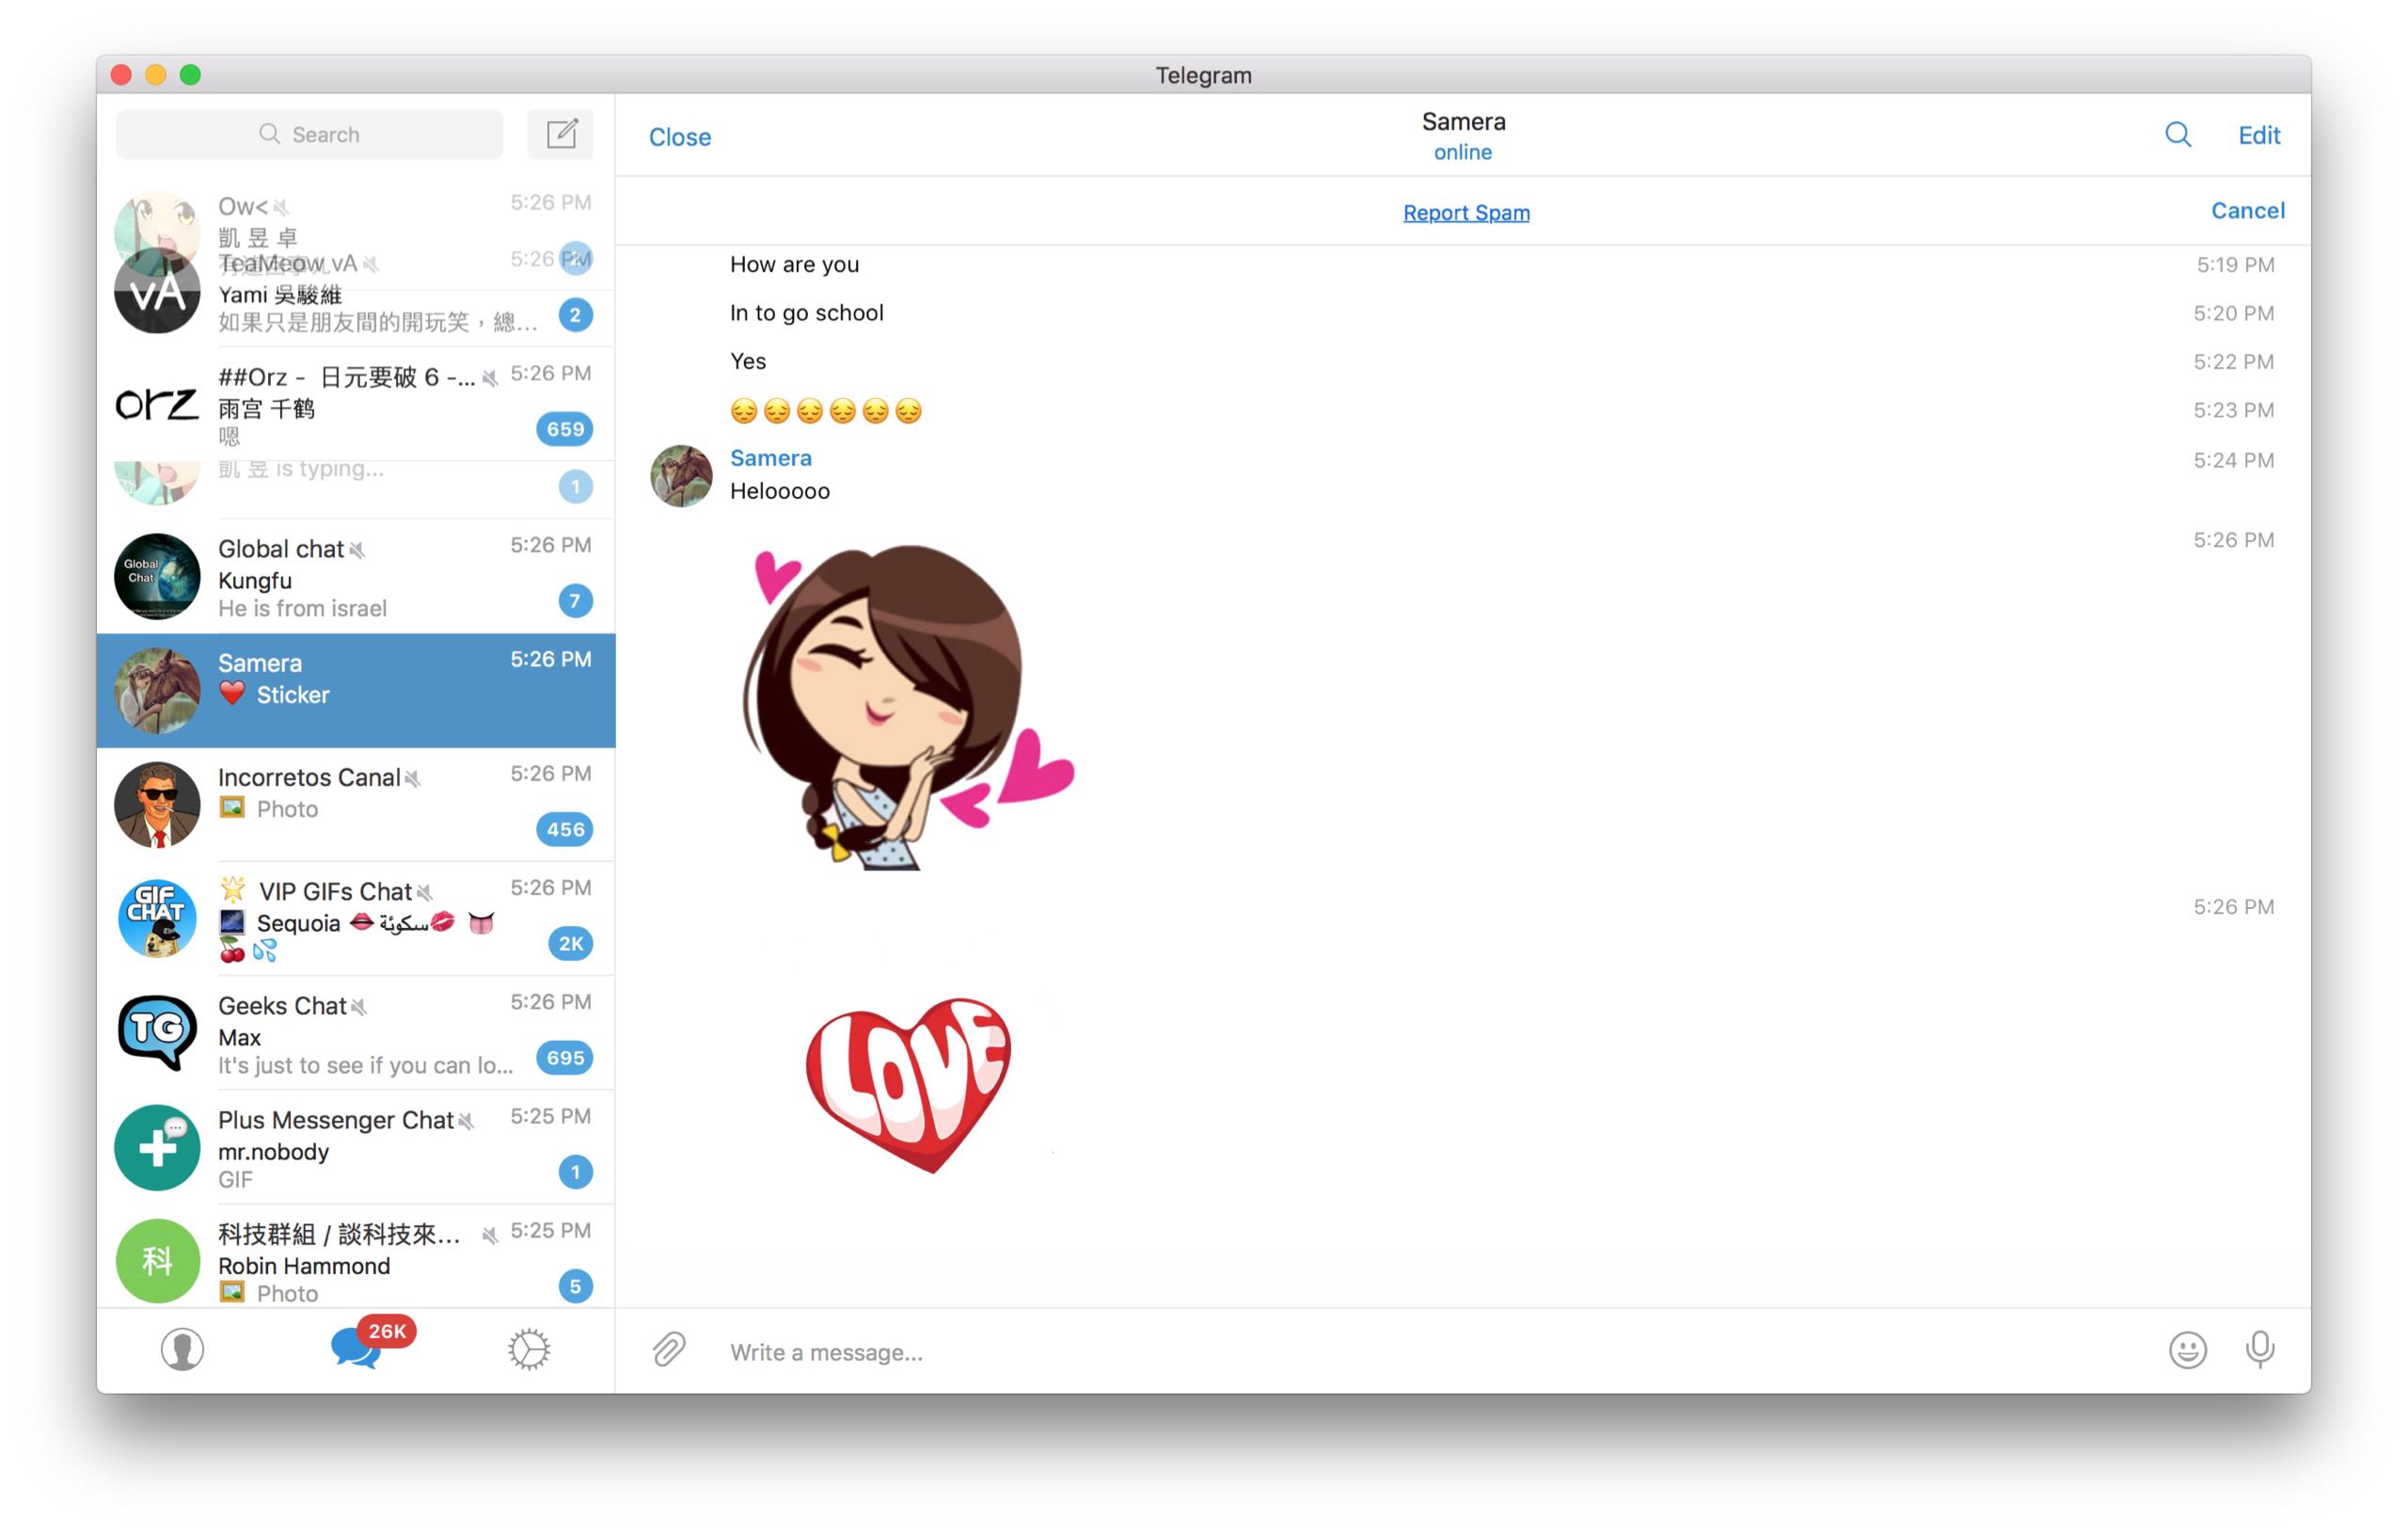Click Edit in the chat header
This screenshot has height=1532, width=2408.
[x=2259, y=136]
